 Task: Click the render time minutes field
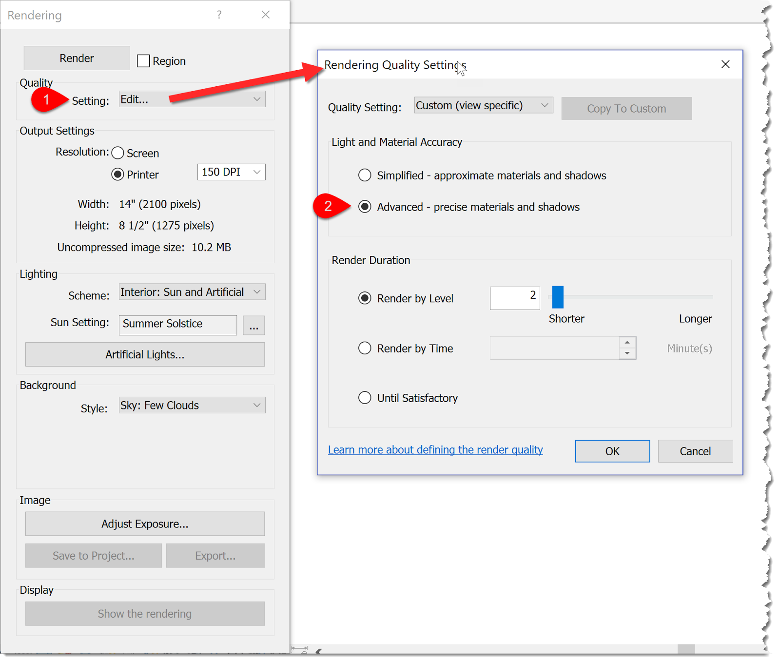[x=554, y=348]
